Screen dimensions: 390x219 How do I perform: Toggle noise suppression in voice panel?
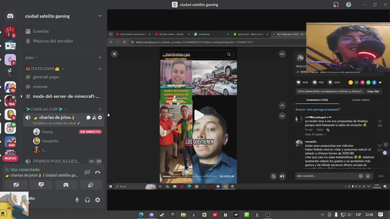(x=87, y=172)
